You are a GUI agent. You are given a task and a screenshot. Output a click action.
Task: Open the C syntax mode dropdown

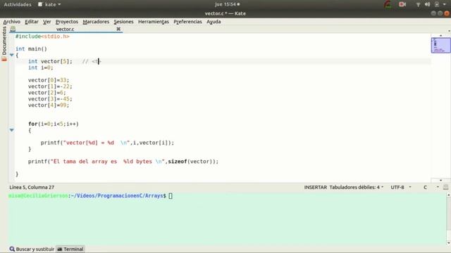(431, 188)
